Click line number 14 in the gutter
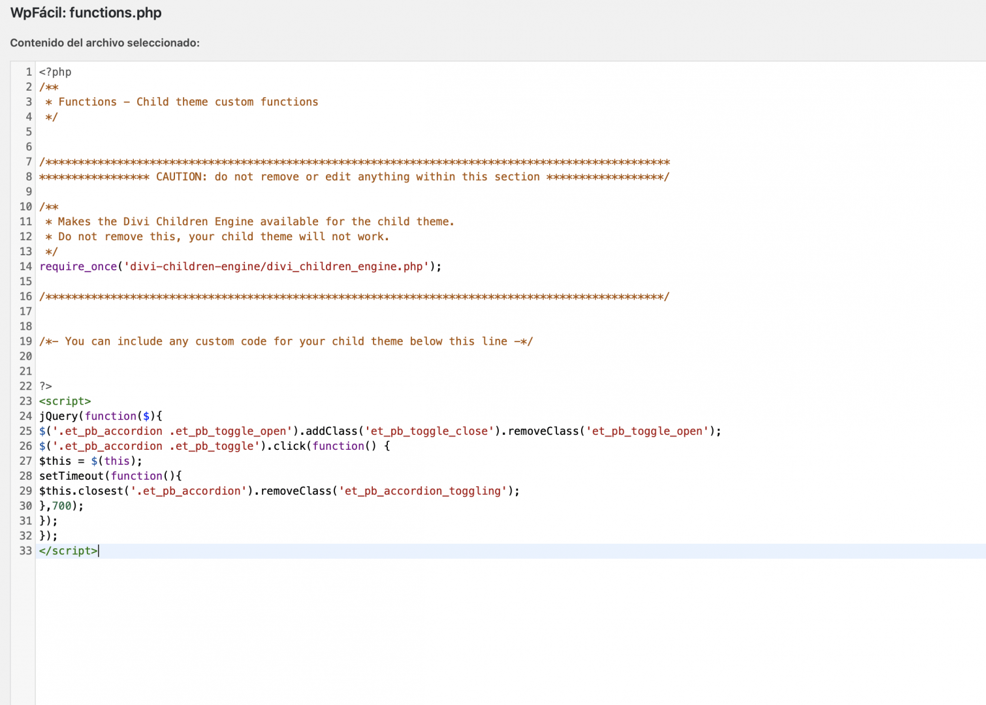This screenshot has height=705, width=986. coord(25,266)
